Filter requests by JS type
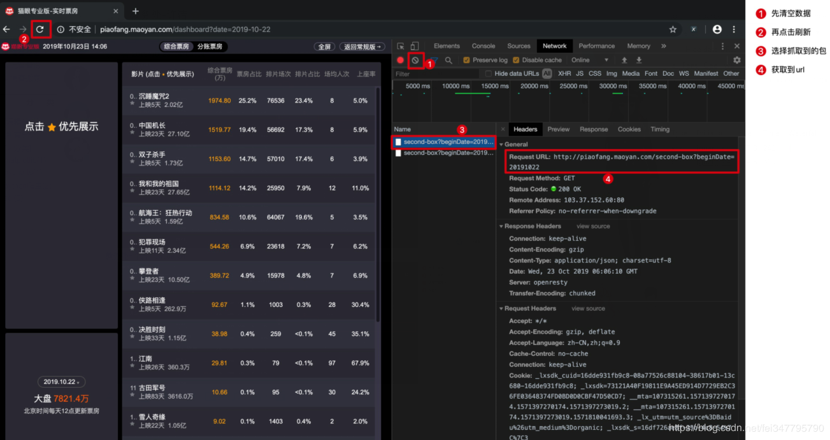 point(580,73)
